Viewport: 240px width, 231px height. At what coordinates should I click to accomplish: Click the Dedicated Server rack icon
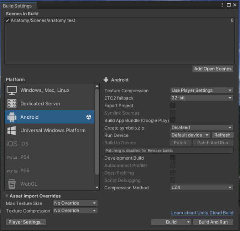12,103
